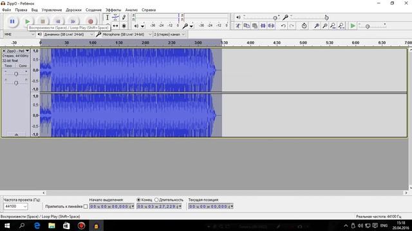Click the Sync-Lock tracks clock icon
This screenshot has height=231, width=412.
304,26
